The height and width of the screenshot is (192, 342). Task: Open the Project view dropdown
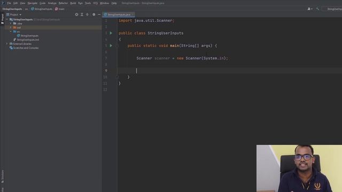tap(14, 14)
